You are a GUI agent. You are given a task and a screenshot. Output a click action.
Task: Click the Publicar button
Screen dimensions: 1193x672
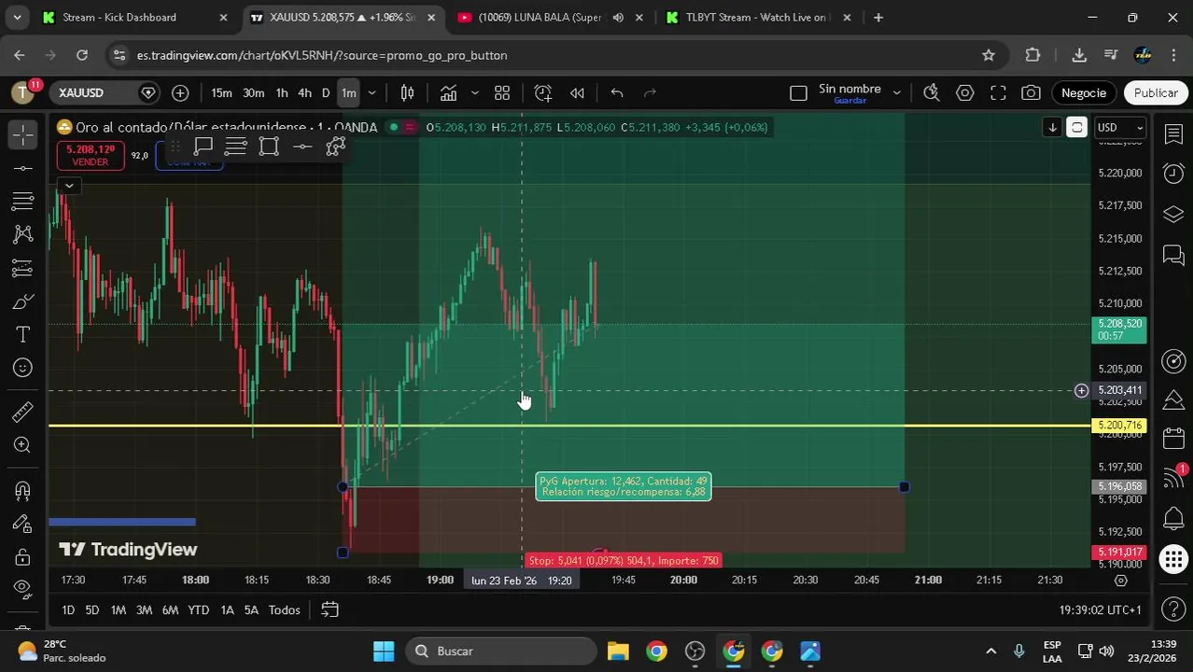[1156, 92]
